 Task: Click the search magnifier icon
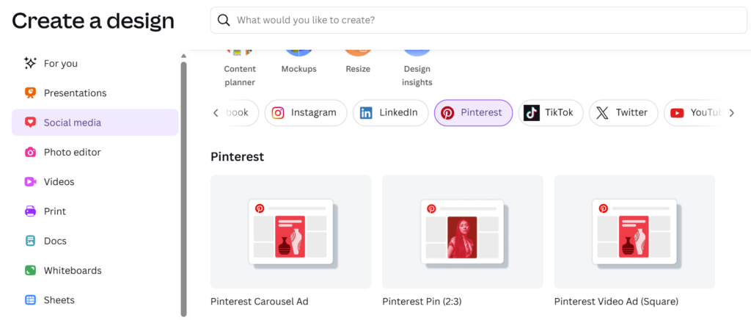click(224, 21)
